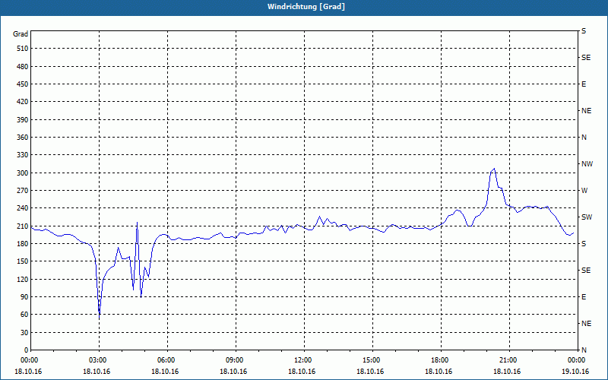Click the sharp spike reaching 210 before 06:00

point(138,223)
